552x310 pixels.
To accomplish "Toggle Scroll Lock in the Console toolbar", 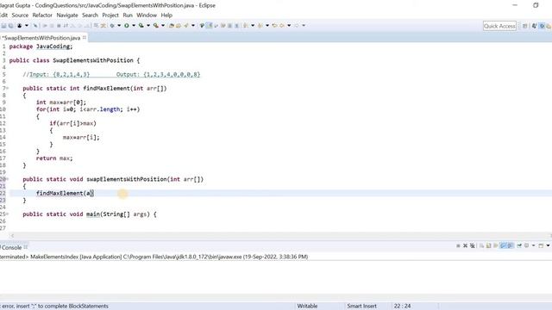I will tap(489, 245).
